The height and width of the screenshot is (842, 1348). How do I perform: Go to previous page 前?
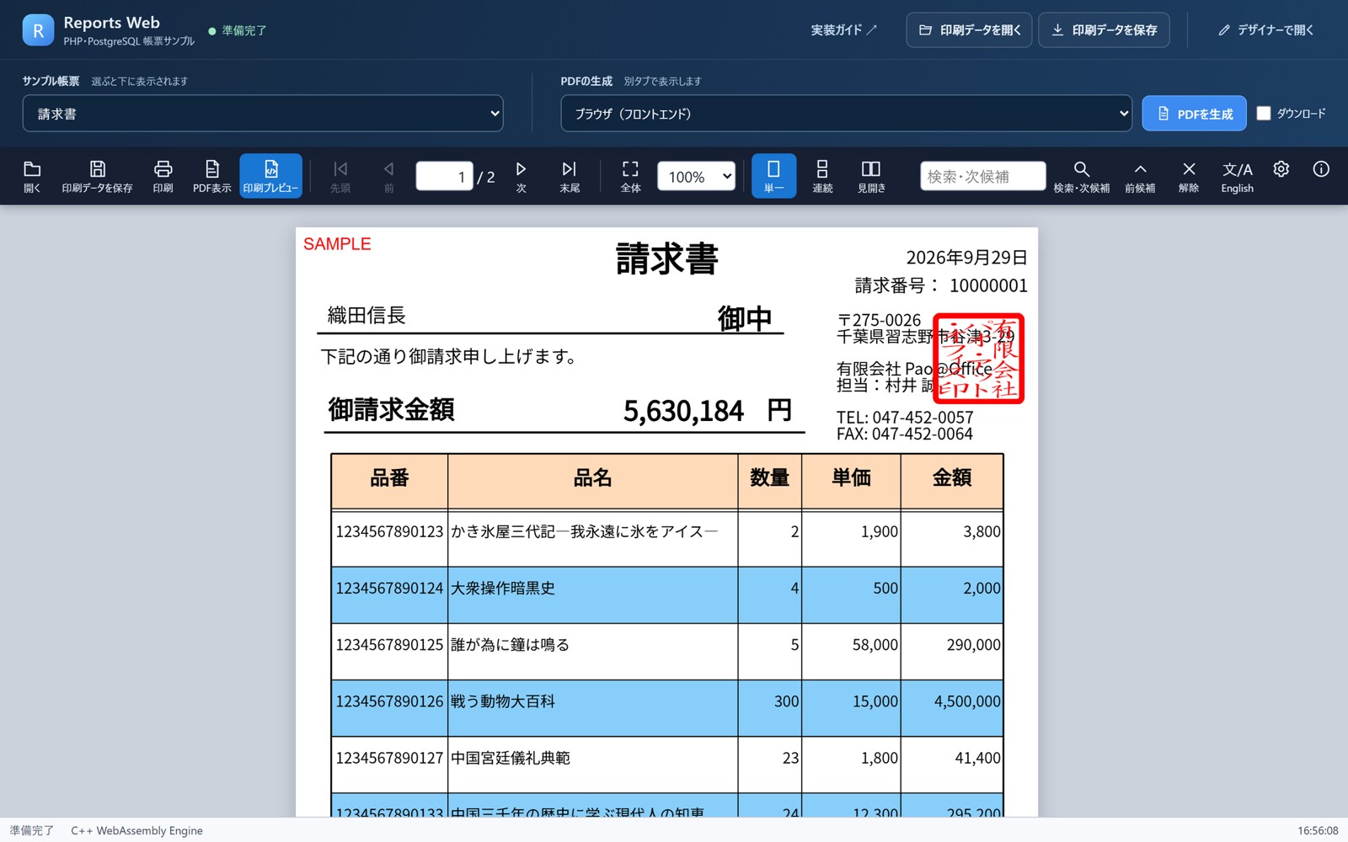click(388, 176)
